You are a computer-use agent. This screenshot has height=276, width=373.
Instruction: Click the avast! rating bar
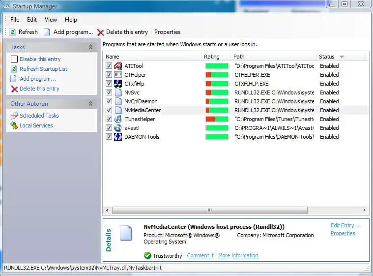pyautogui.click(x=217, y=128)
